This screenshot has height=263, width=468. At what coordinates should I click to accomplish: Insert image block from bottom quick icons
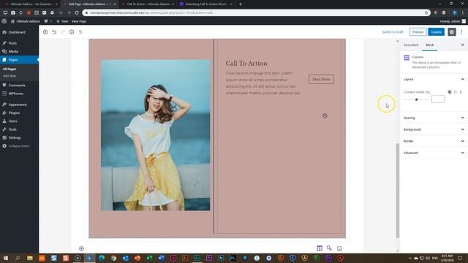point(339,248)
